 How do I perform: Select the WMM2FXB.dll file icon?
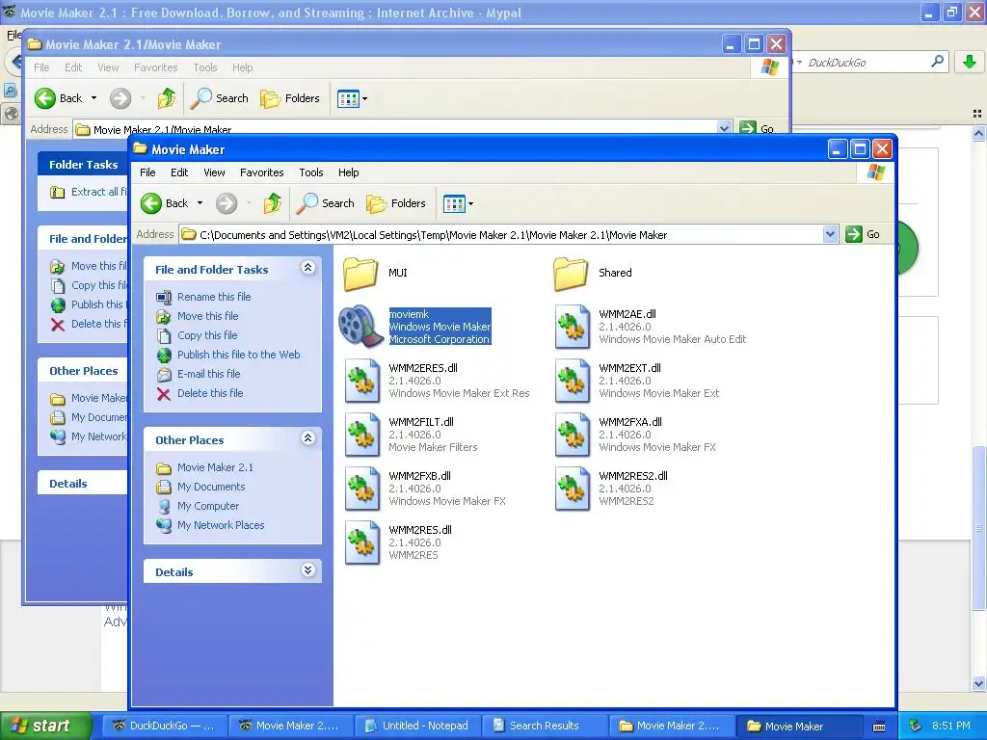pyautogui.click(x=362, y=489)
